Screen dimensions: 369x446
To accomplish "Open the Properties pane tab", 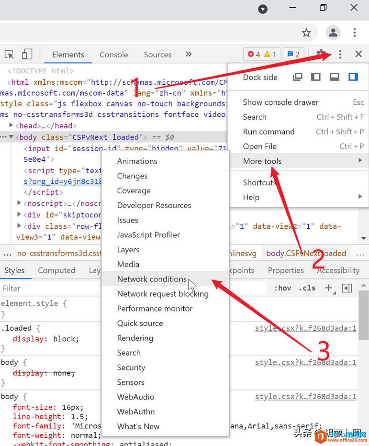I will tap(286, 270).
